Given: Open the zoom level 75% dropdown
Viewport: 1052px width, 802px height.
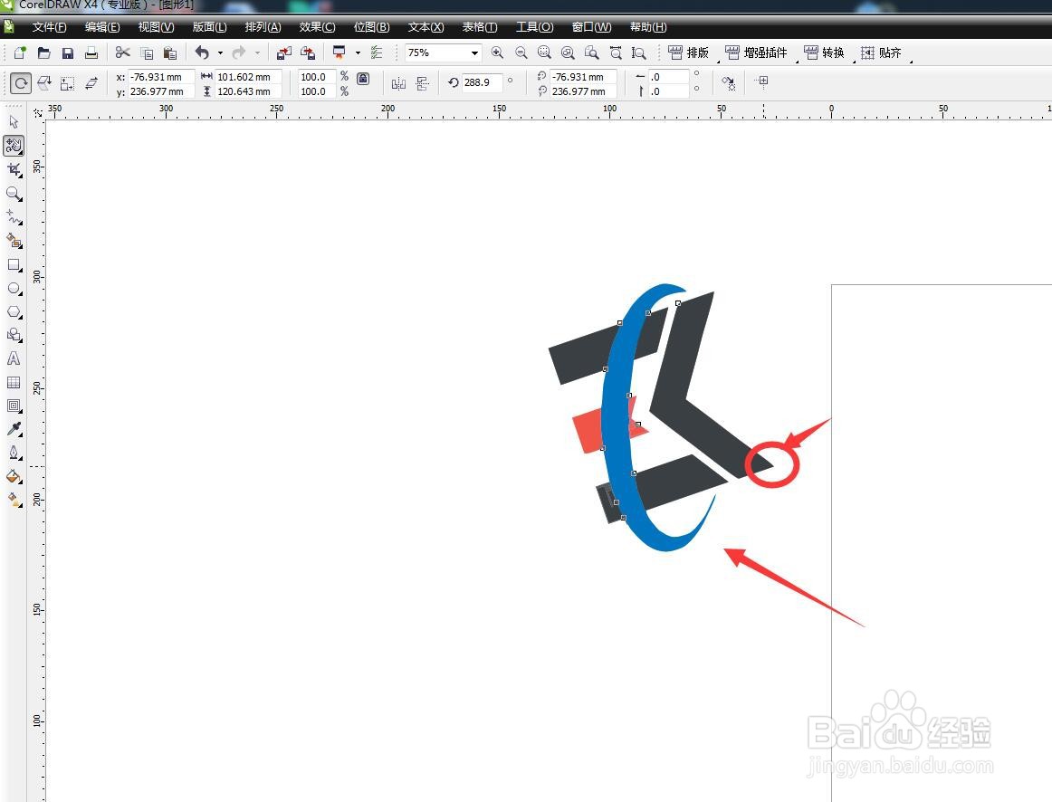Looking at the screenshot, I should click(474, 53).
